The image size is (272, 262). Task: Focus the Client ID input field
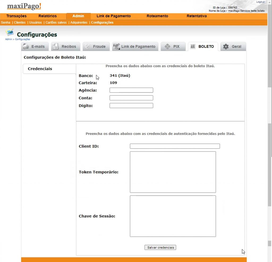click(x=175, y=146)
